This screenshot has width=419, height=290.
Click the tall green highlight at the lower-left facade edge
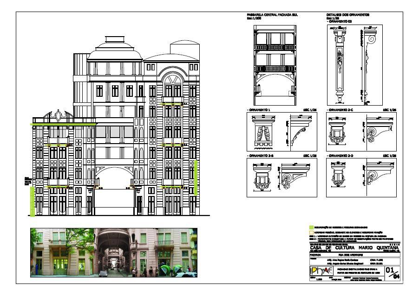click(32, 201)
